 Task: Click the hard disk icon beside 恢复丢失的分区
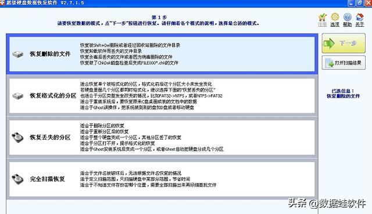coord(18,138)
